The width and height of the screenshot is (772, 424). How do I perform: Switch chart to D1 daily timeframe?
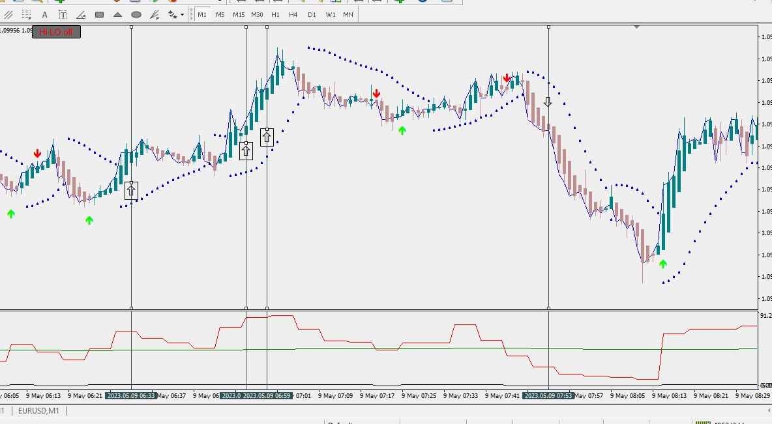[312, 15]
